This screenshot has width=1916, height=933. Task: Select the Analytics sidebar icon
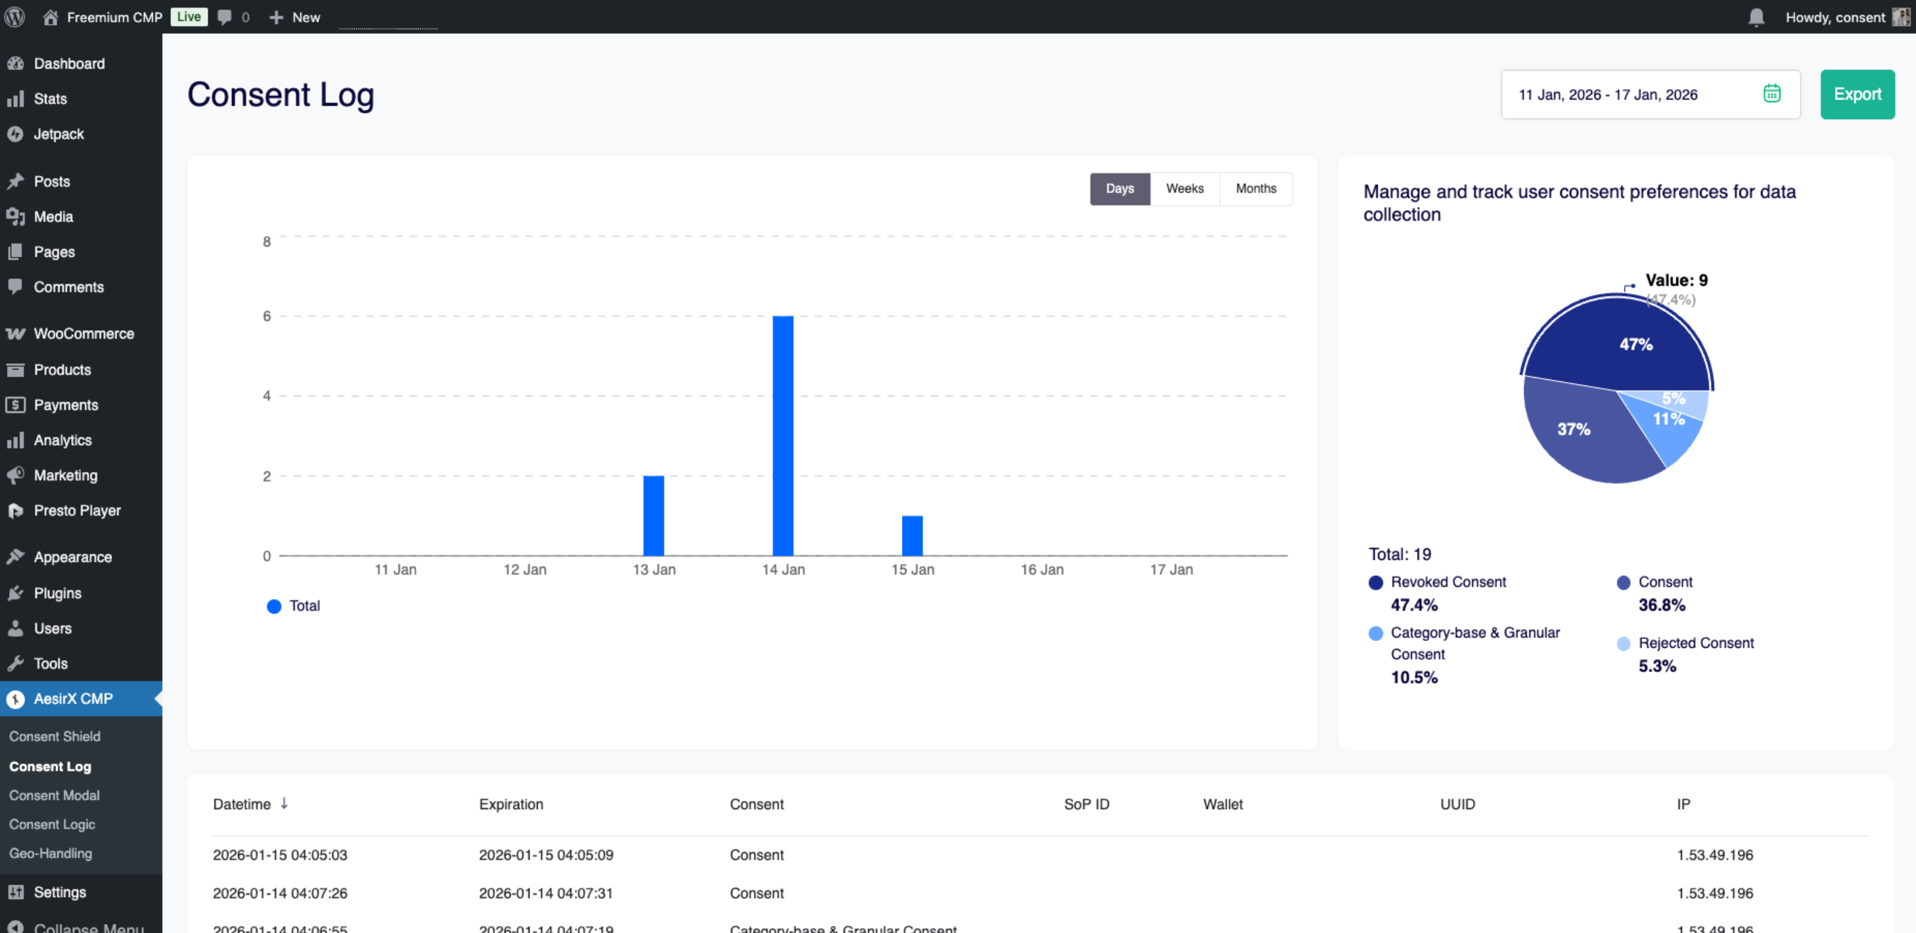point(17,440)
